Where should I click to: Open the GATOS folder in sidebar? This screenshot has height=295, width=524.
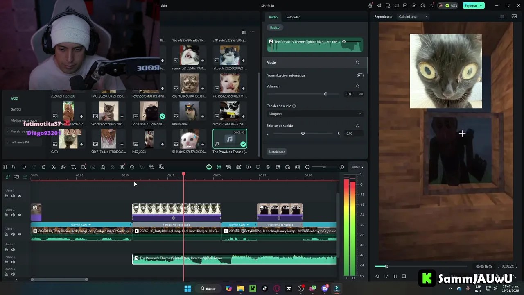click(x=16, y=109)
